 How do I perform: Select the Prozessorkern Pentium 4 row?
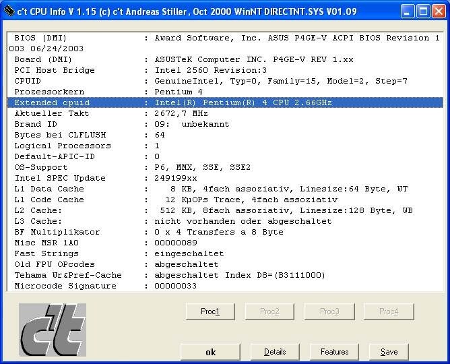(225, 92)
